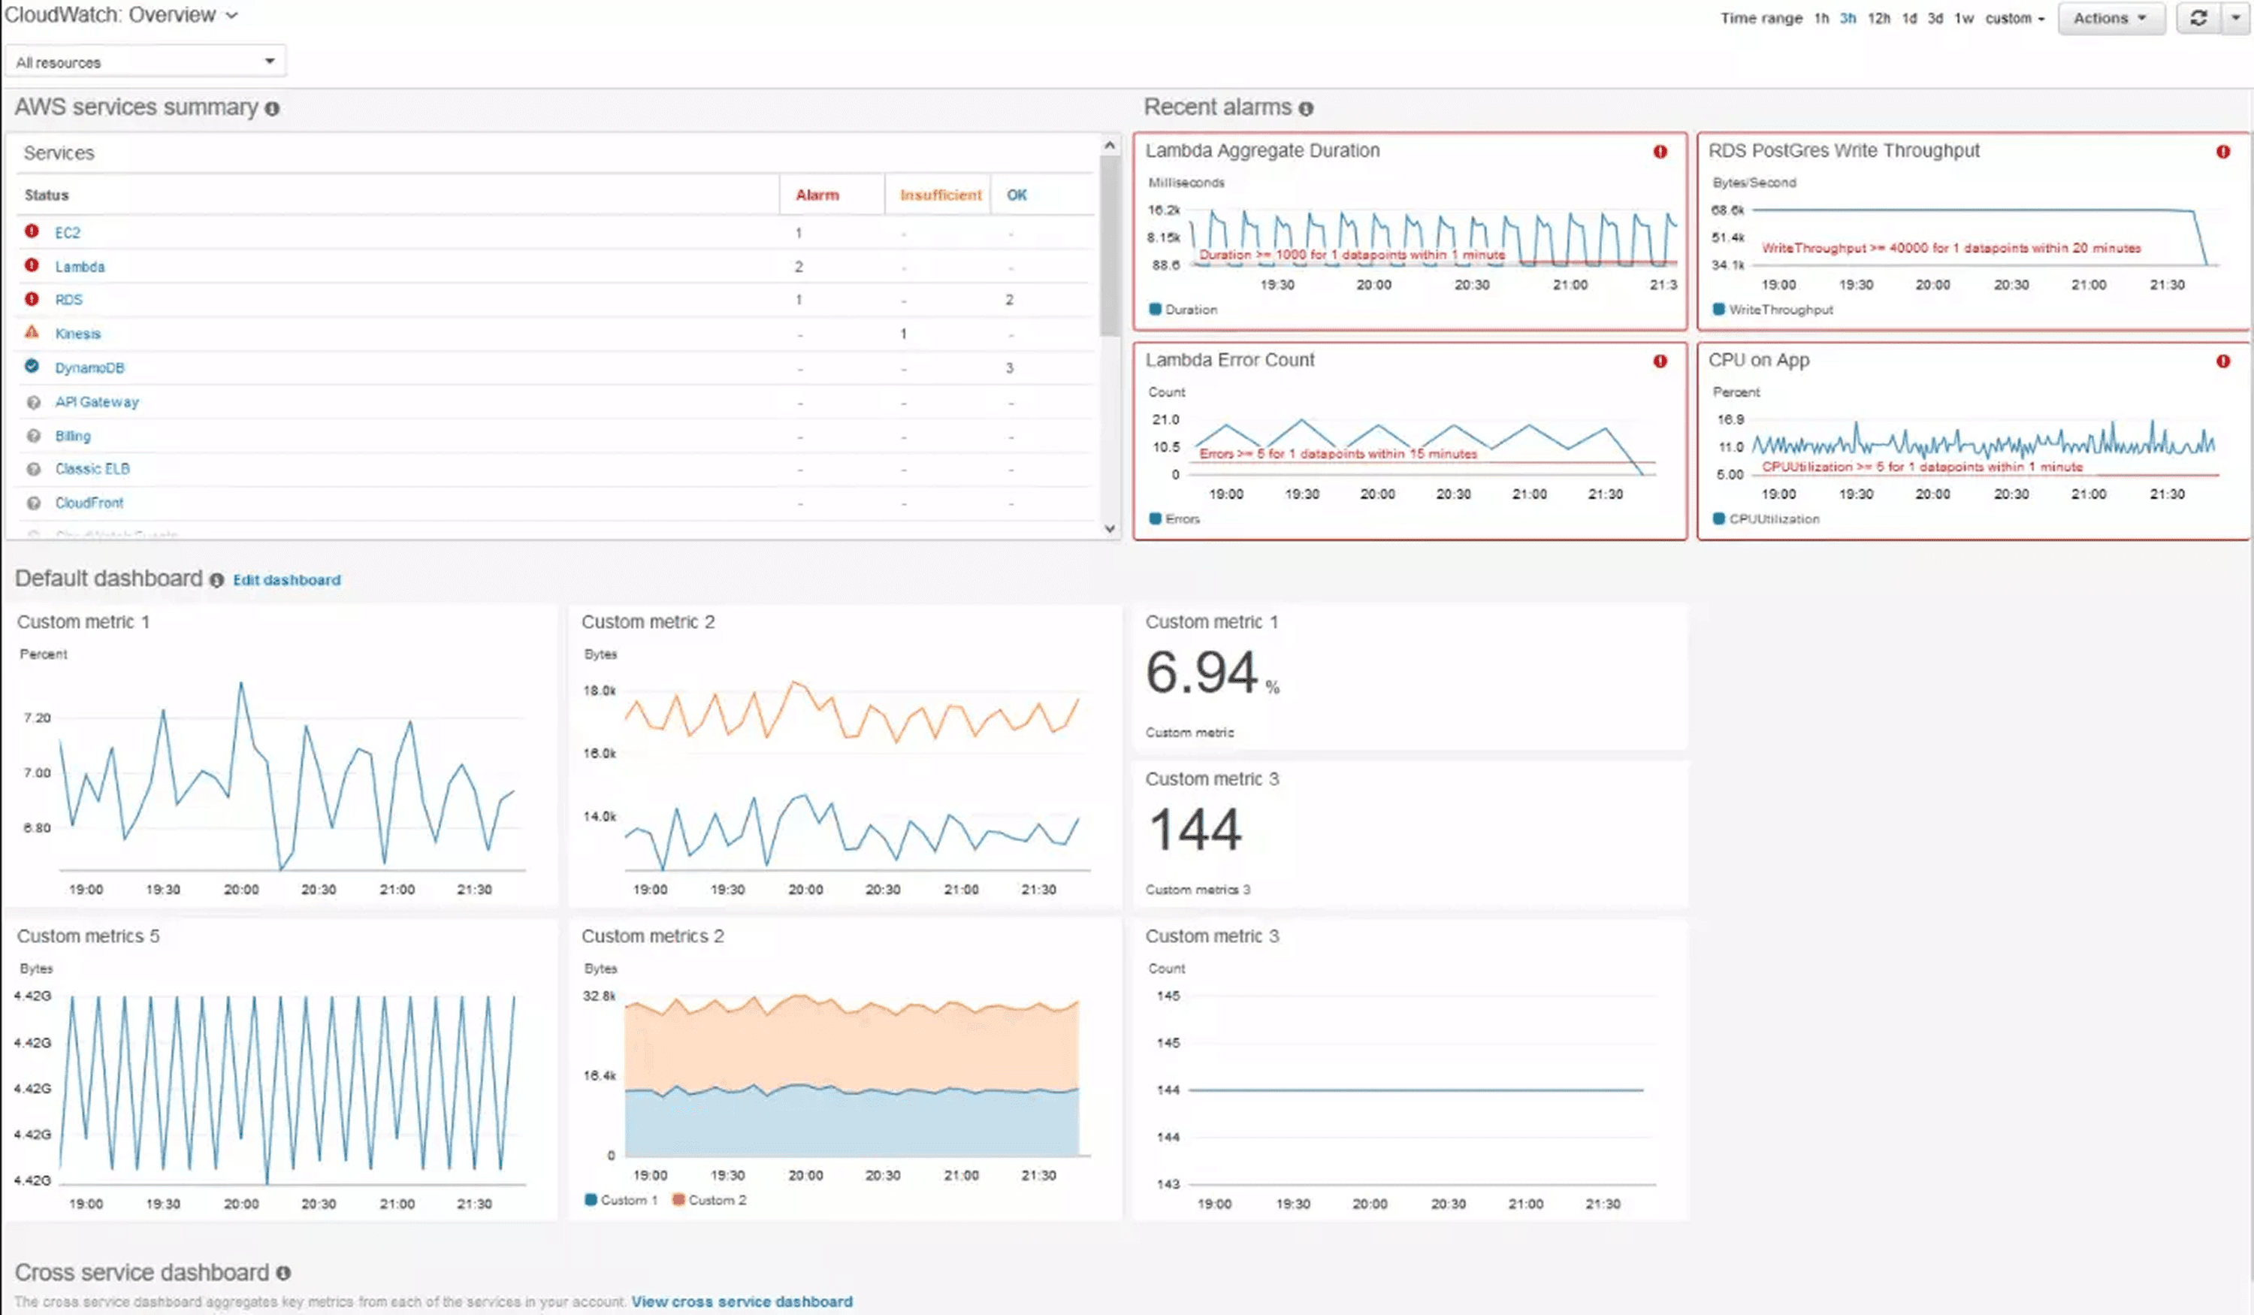This screenshot has width=2254, height=1315.
Task: Click the refresh dashboard icon
Action: 2198,18
